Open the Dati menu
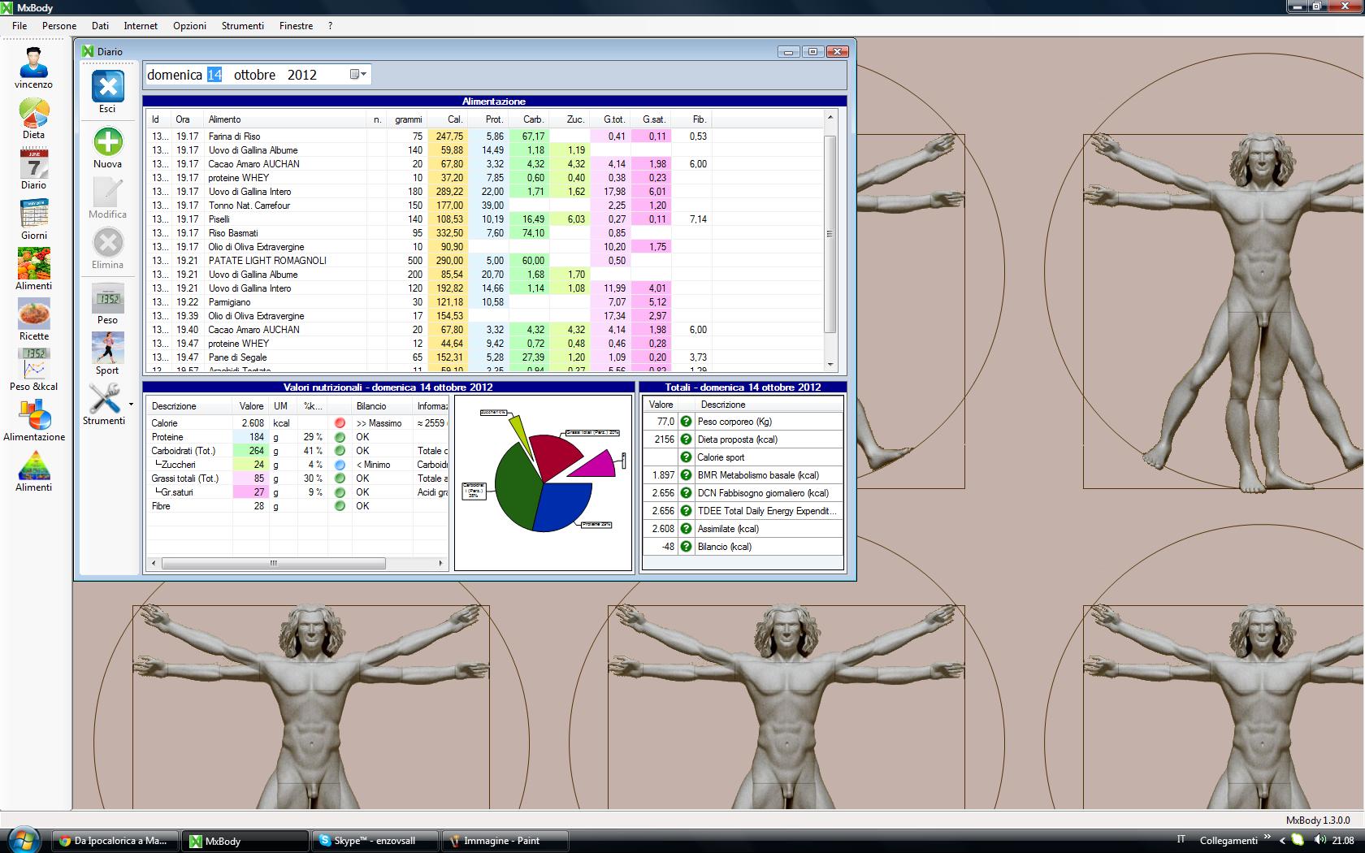The image size is (1365, 853). 100,26
